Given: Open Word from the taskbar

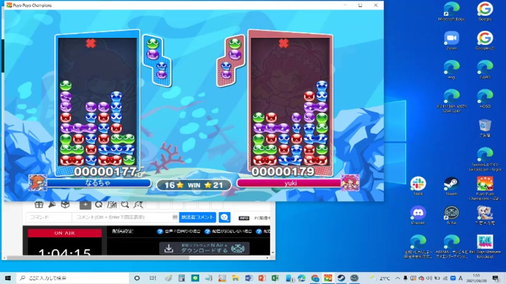Looking at the screenshot, I should click(248, 278).
